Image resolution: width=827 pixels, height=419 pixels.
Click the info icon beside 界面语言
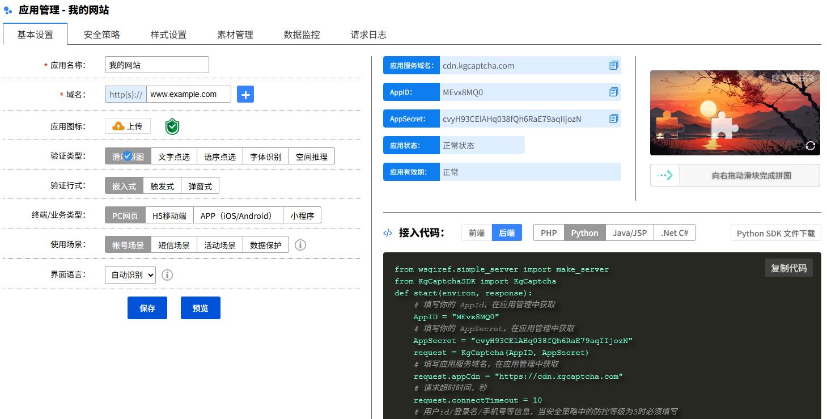pos(167,275)
